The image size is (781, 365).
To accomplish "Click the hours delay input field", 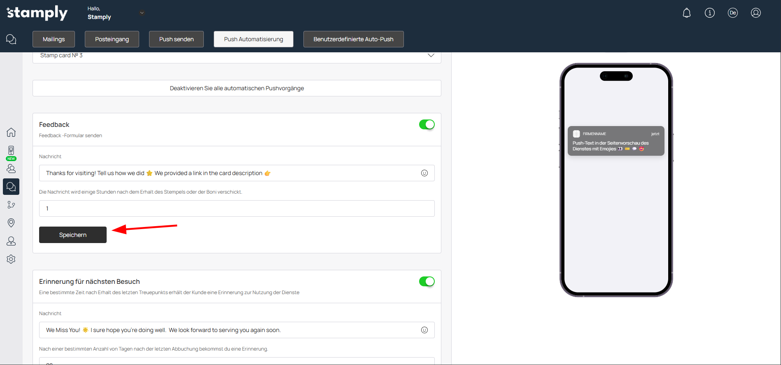I will pos(237,208).
